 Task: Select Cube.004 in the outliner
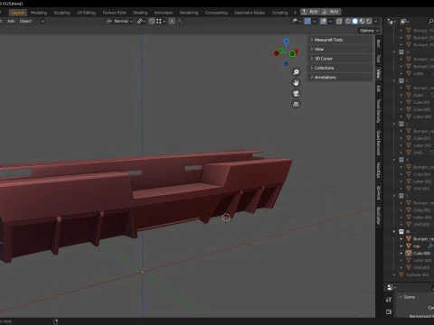click(x=421, y=174)
